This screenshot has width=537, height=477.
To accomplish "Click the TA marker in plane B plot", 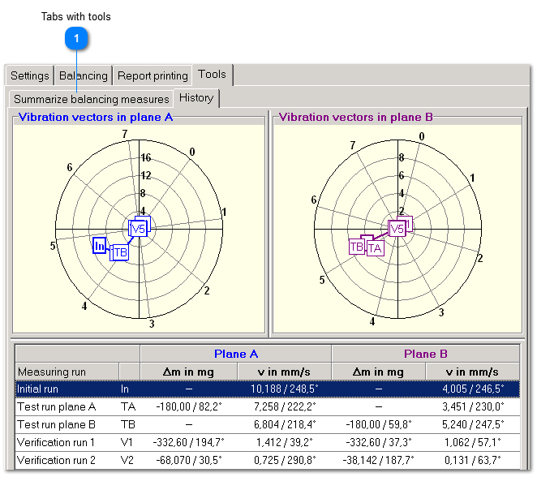I will coord(375,248).
